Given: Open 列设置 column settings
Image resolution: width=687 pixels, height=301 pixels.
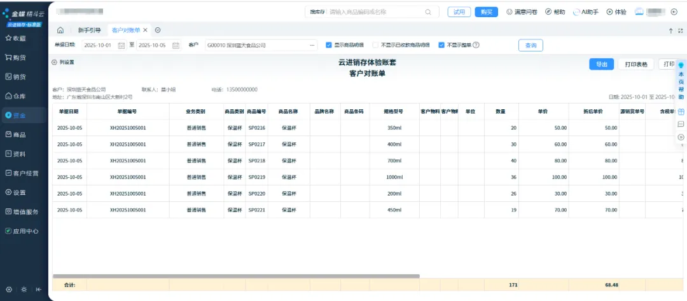Looking at the screenshot, I should pyautogui.click(x=63, y=62).
